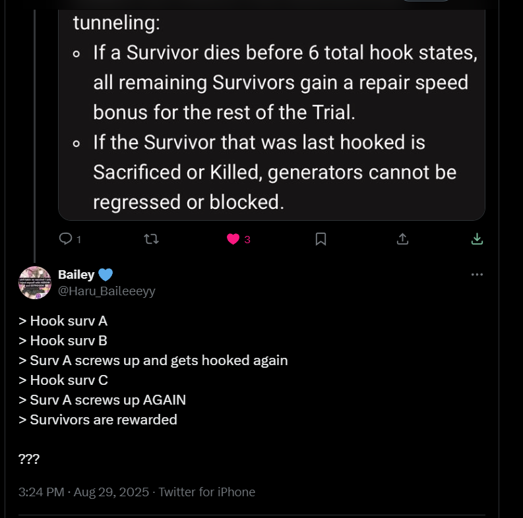The image size is (523, 518).
Task: Click the Twitter for iPhone source label
Action: pos(206,492)
